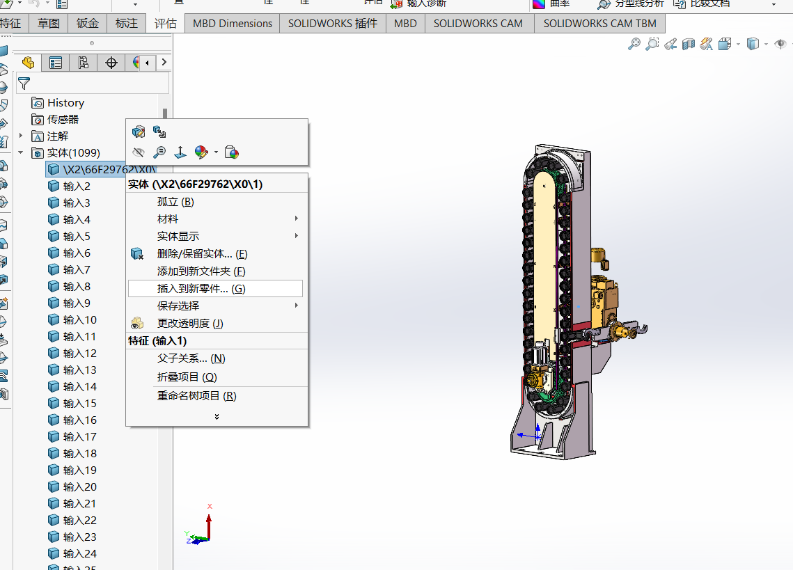793x570 pixels.
Task: Expand the 注解 tree folder
Action: click(21, 136)
